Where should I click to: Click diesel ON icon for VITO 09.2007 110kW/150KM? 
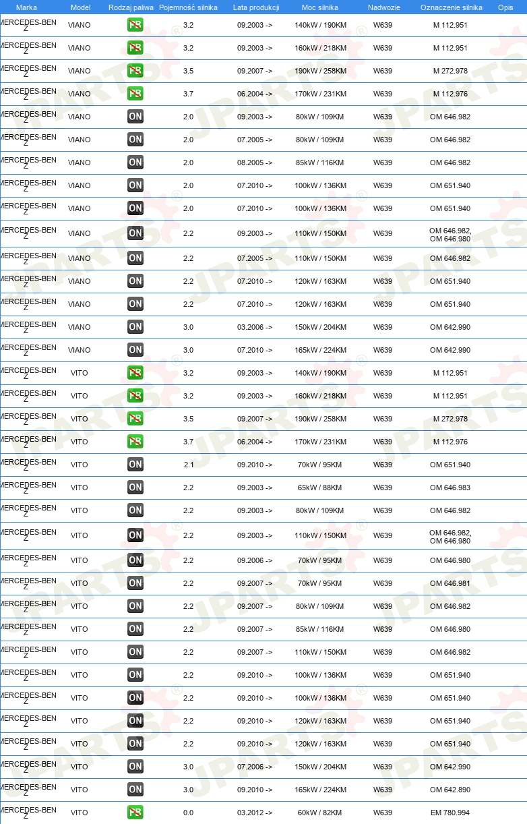[135, 652]
